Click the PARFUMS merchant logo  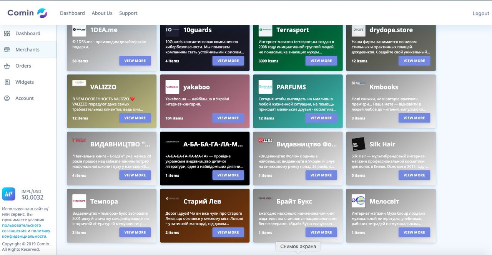point(265,87)
